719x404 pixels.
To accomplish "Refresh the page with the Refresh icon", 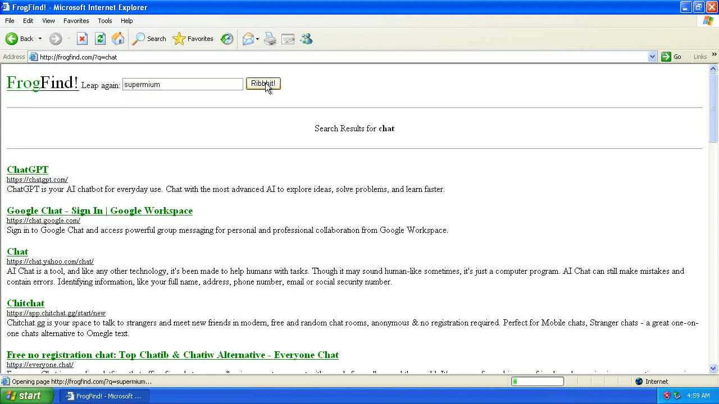I will [100, 39].
